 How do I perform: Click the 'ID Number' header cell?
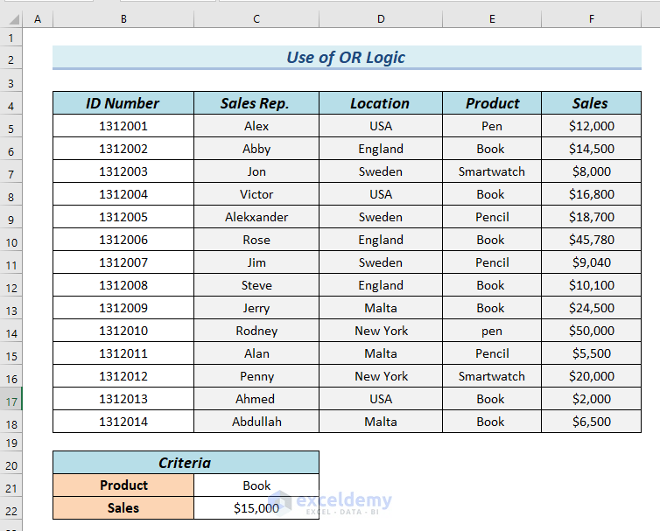pyautogui.click(x=123, y=103)
